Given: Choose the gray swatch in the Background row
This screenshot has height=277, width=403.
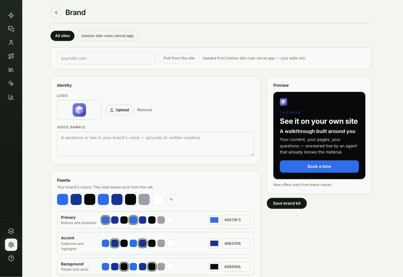Looking at the screenshot, I should pyautogui.click(x=161, y=267).
